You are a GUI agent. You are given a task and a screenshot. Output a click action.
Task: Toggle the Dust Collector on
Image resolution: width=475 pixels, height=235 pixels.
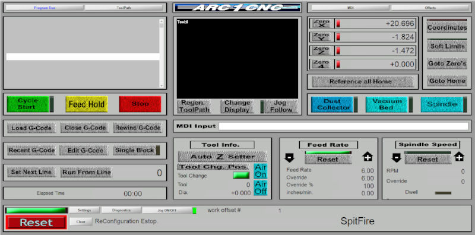tap(333, 104)
